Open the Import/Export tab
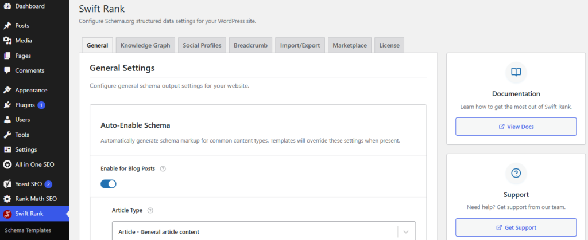Screen dimensions: 588x240 tap(300, 45)
